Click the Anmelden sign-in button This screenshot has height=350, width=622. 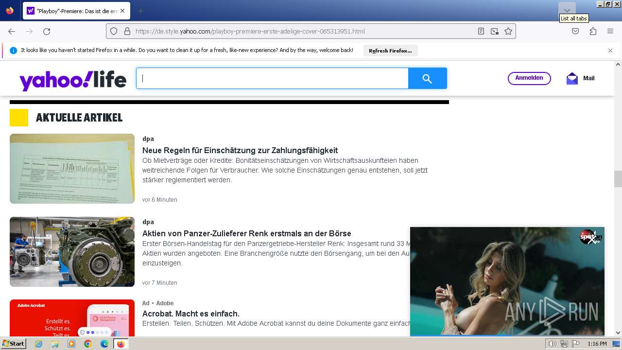coord(529,78)
